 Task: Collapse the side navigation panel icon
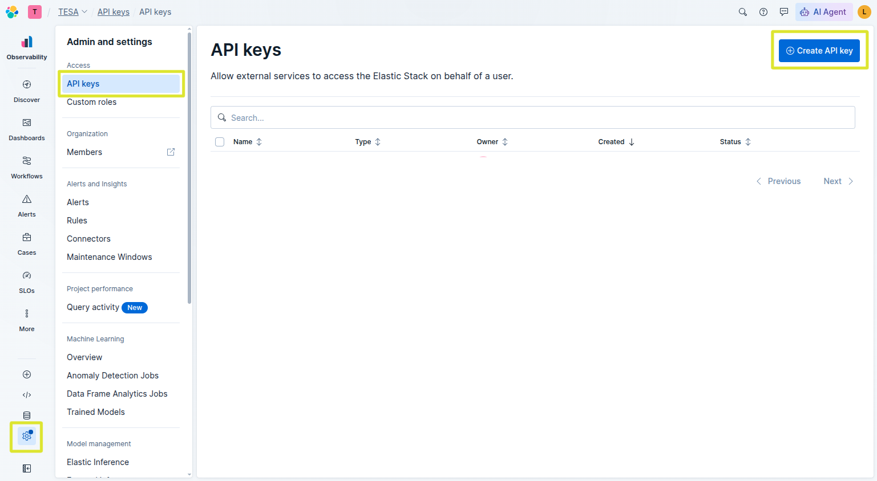[x=27, y=468]
